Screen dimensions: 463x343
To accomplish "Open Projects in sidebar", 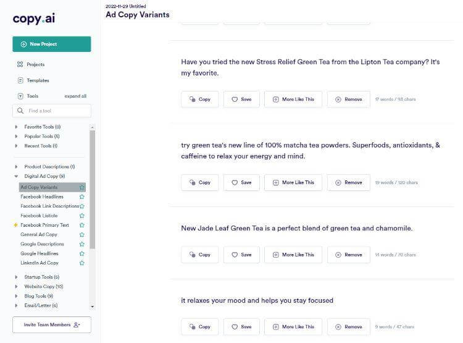I will point(31,64).
